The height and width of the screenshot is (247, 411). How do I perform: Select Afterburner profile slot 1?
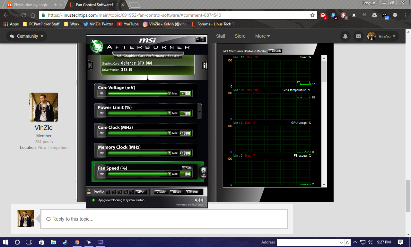[x=108, y=192]
